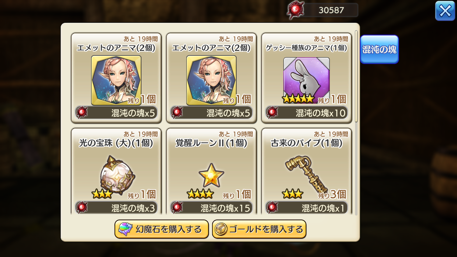Purchase ancient pipe for 混沌の塊x1
Image resolution: width=457 pixels, height=257 pixels.
tap(306, 208)
